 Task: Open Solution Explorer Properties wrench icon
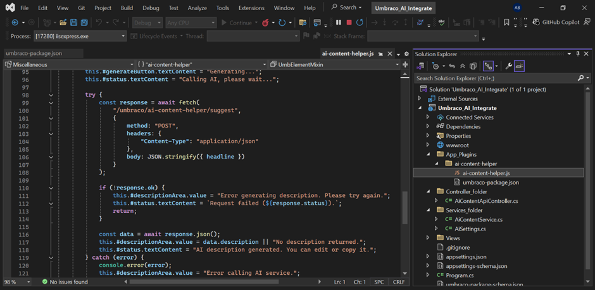(x=508, y=66)
